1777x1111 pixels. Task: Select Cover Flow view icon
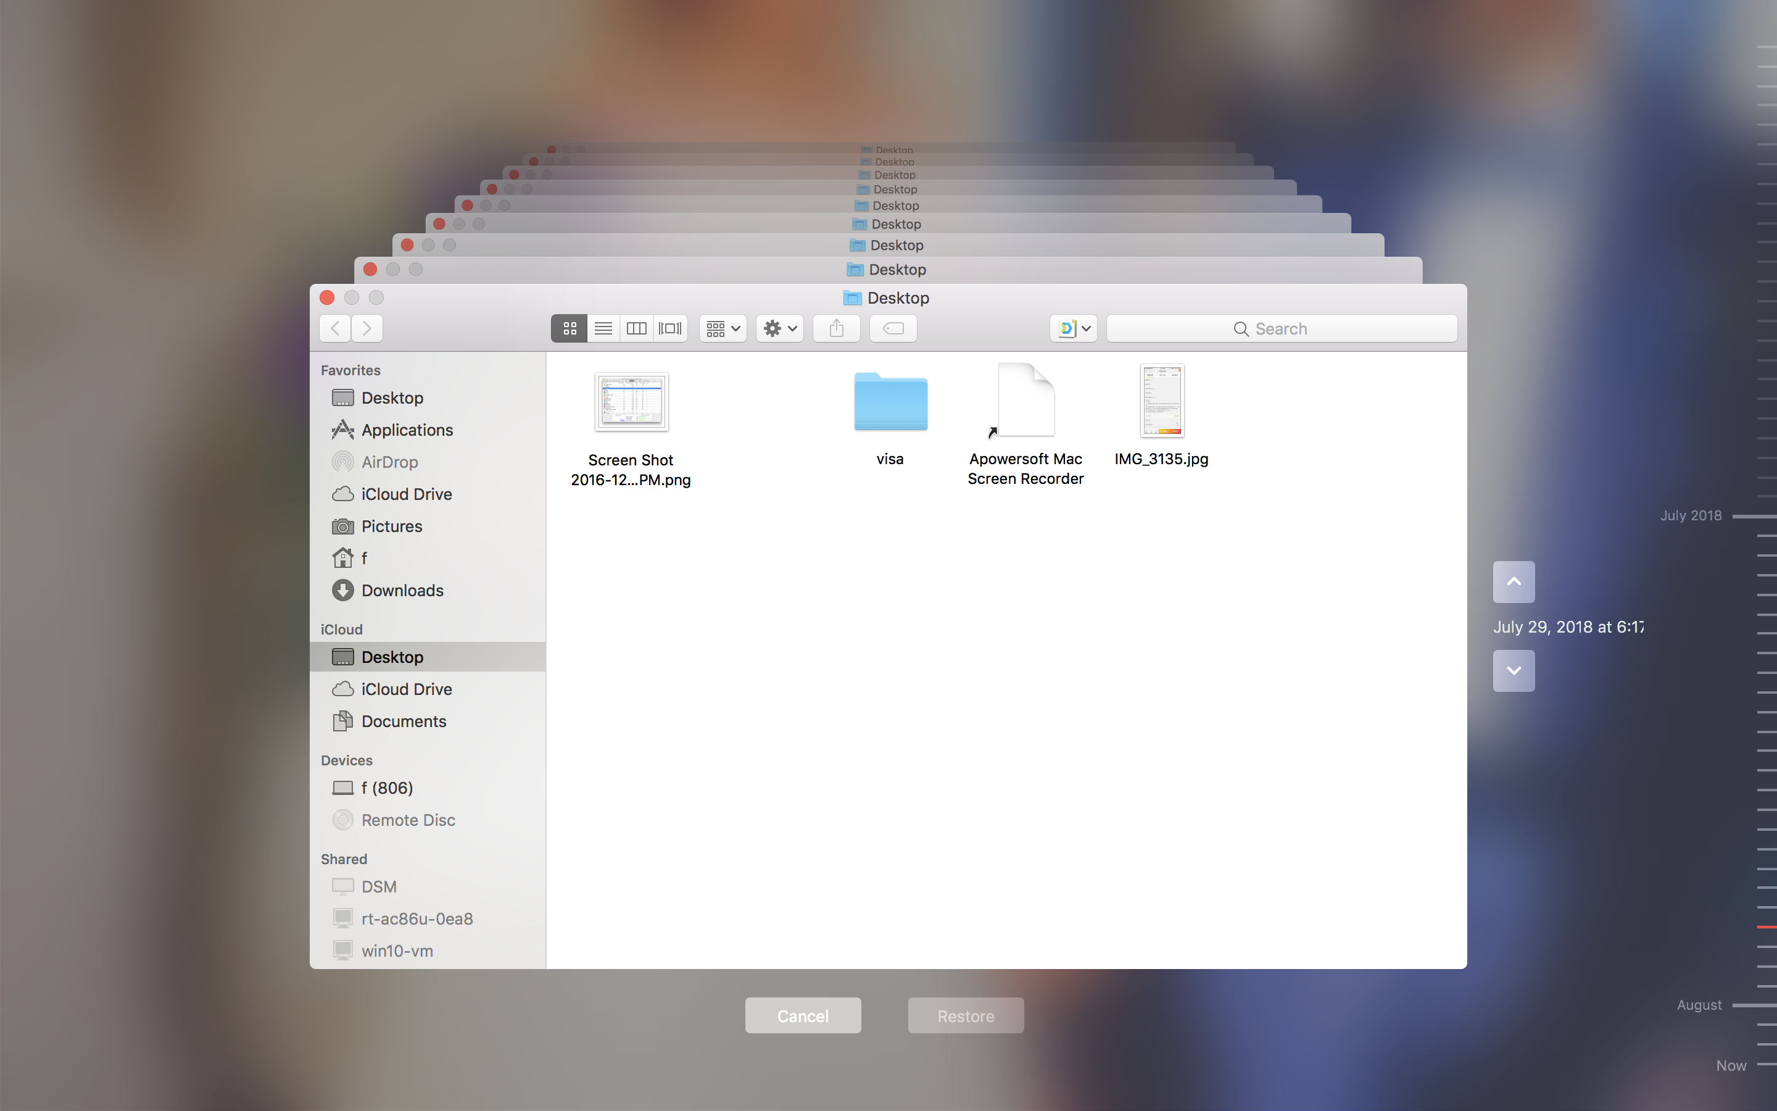coord(669,328)
